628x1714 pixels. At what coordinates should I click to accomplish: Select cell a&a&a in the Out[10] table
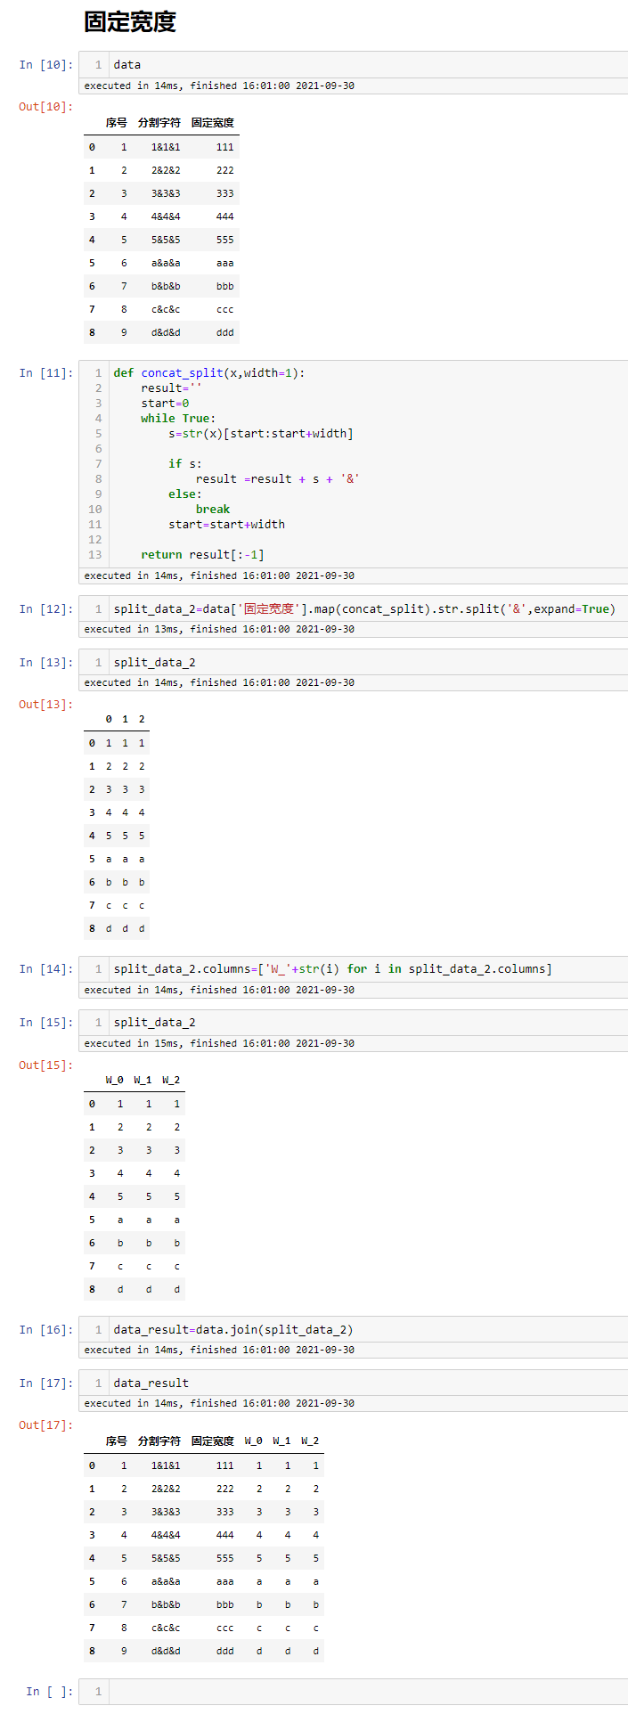click(166, 263)
